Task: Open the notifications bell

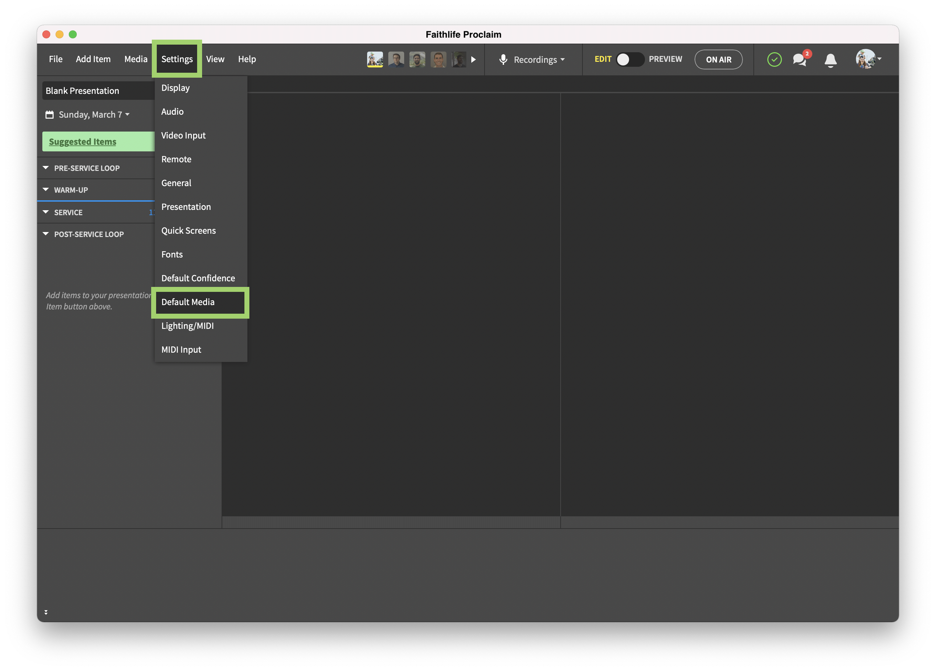Action: [830, 60]
